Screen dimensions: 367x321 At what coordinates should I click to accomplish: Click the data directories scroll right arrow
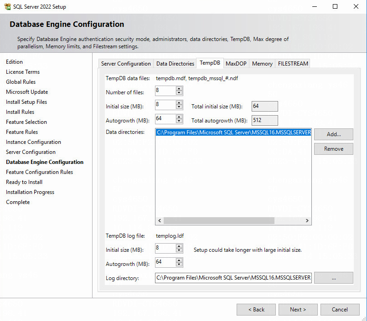coord(307,220)
